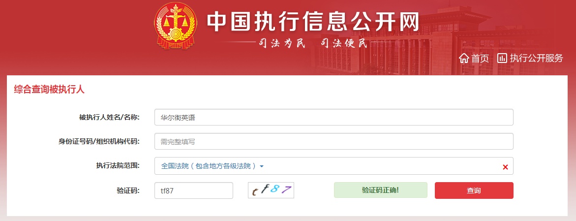Refresh the captcha image tf87
Viewport: 576px width, 221px height.
pyautogui.click(x=271, y=190)
